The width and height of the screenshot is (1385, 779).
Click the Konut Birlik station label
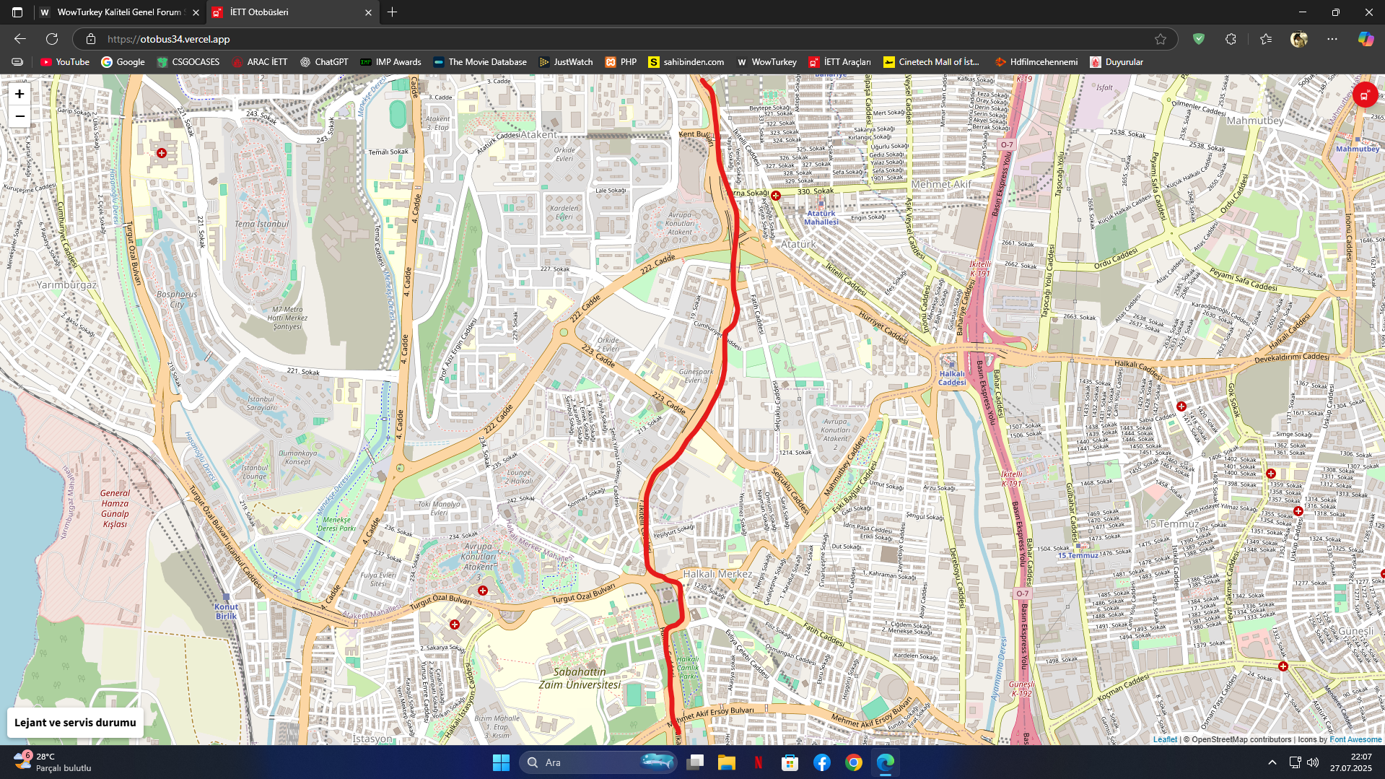(x=226, y=612)
